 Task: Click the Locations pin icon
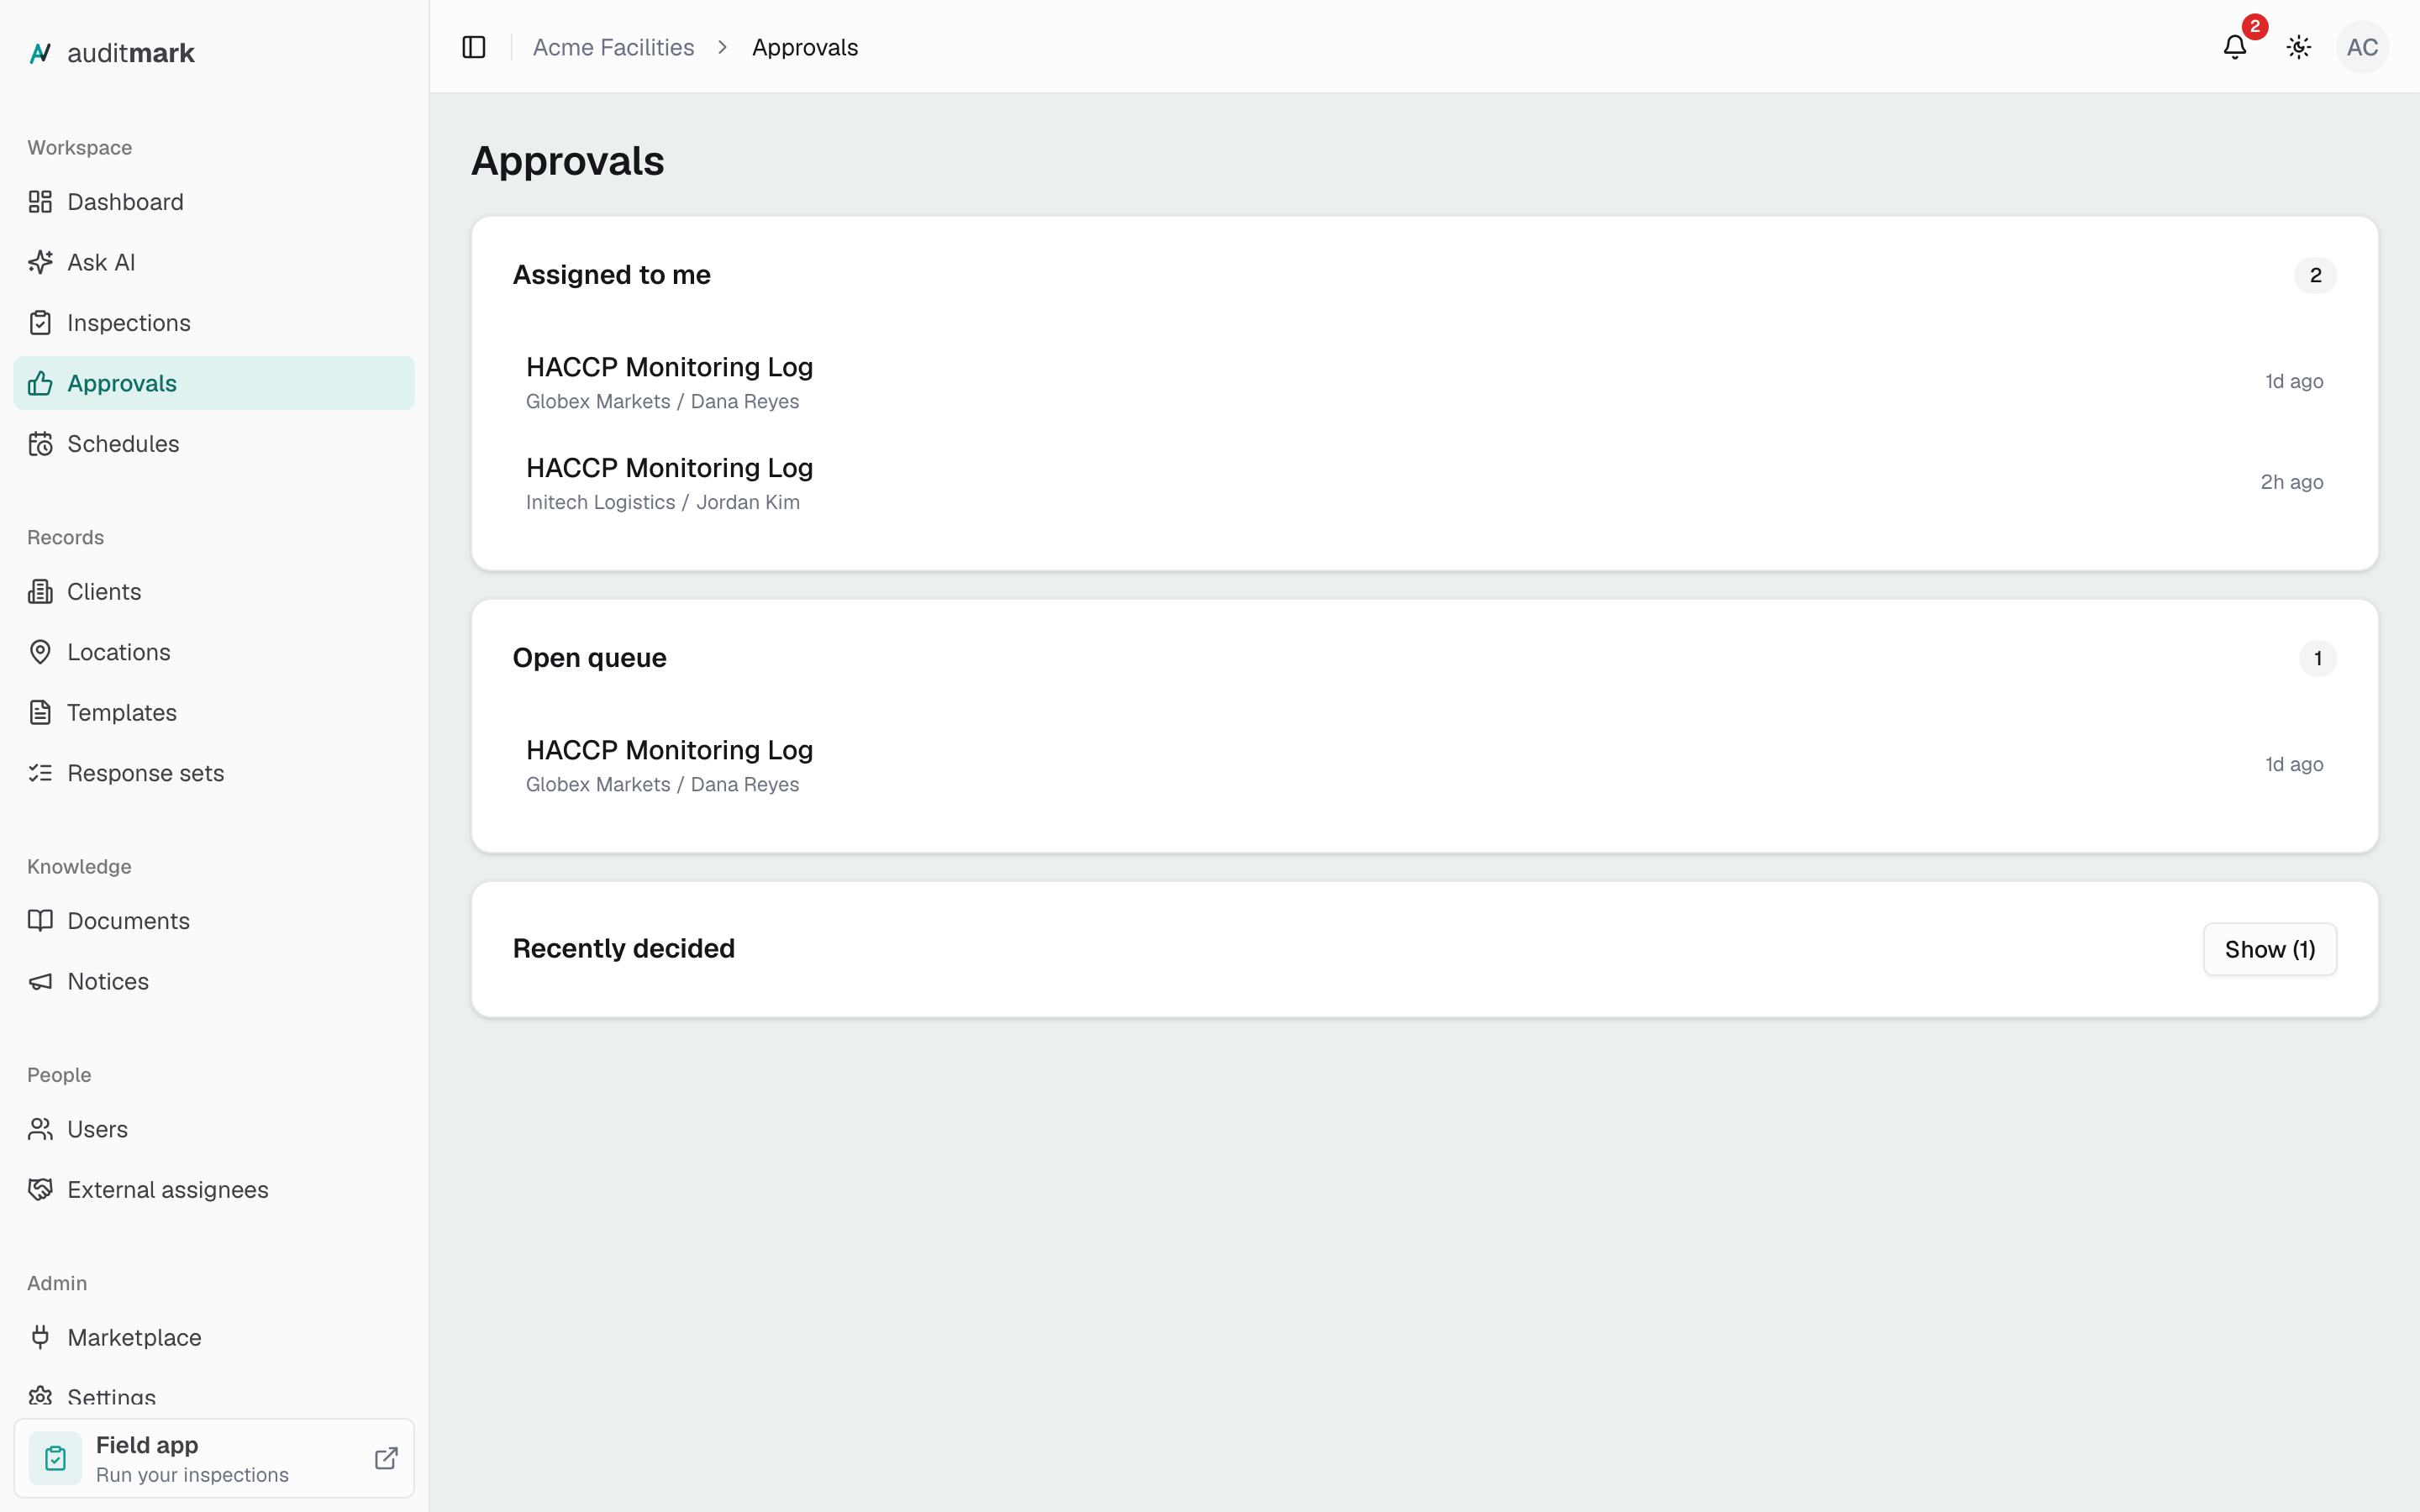point(40,652)
